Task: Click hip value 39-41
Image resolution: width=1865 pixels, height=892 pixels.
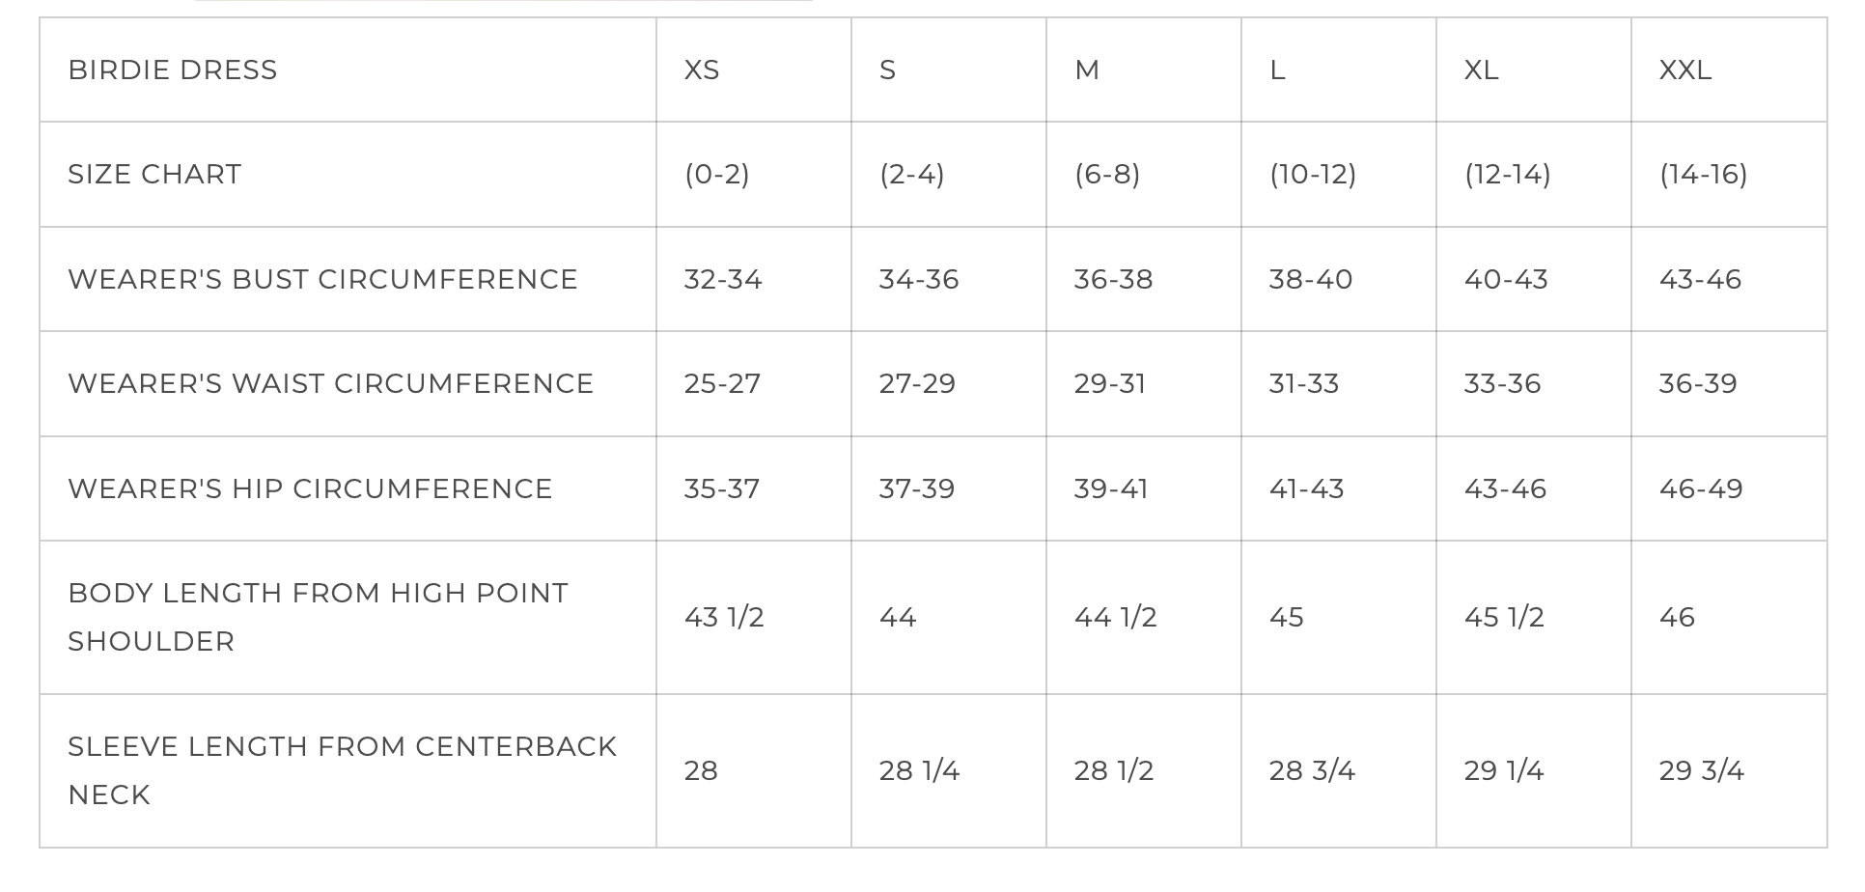Action: 1111,489
